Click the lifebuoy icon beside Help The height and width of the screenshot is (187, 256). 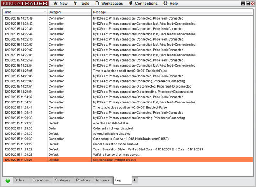coord(165,3)
